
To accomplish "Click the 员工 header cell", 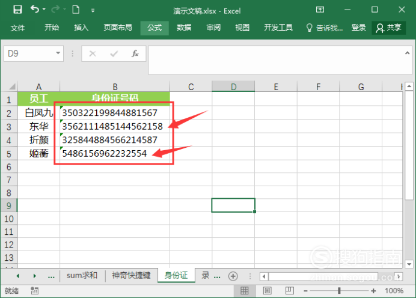I will click(38, 99).
